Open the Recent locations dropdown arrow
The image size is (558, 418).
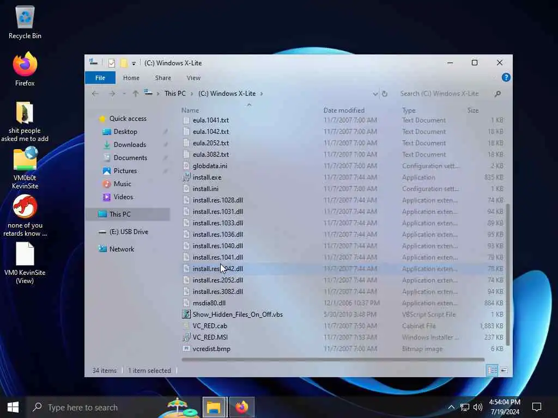click(124, 94)
